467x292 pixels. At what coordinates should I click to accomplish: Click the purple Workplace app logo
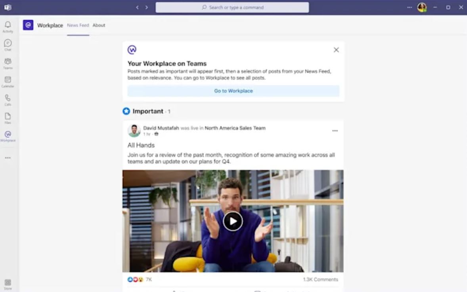click(28, 25)
